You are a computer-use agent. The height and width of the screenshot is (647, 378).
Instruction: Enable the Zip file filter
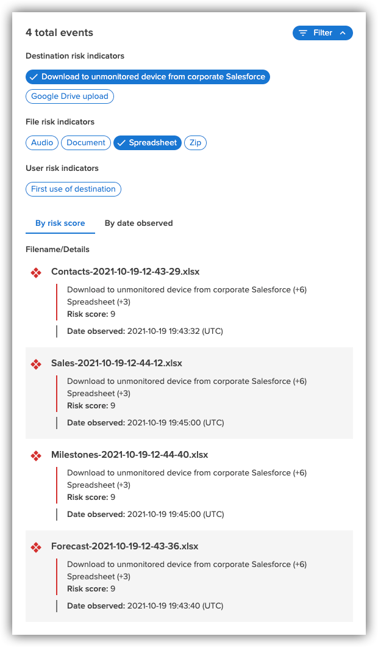pos(195,142)
